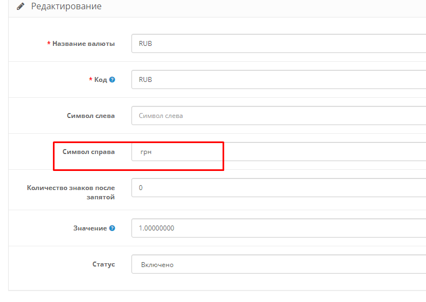Click the Значение label text
Viewport: 426px width, 302px height.
(x=91, y=228)
